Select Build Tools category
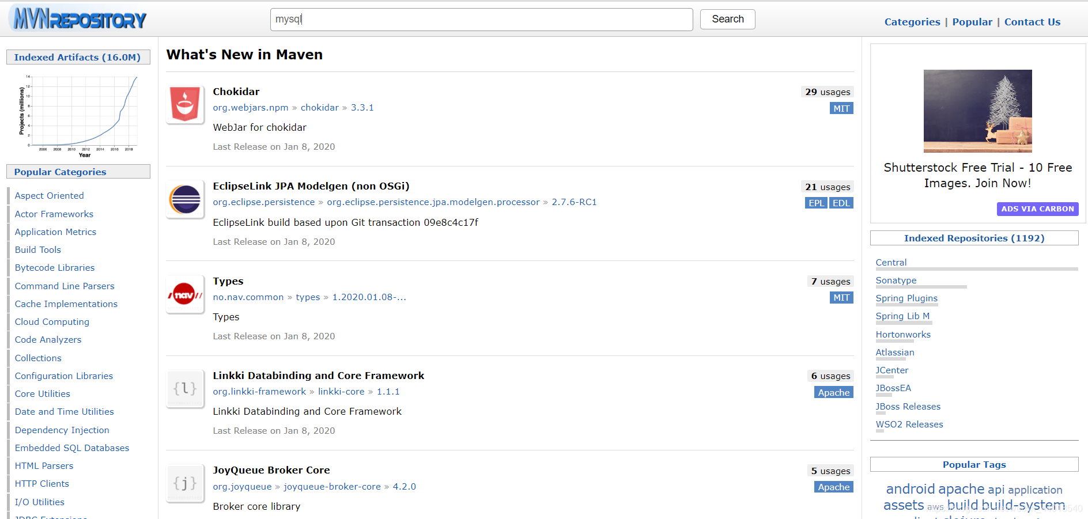 (37, 249)
